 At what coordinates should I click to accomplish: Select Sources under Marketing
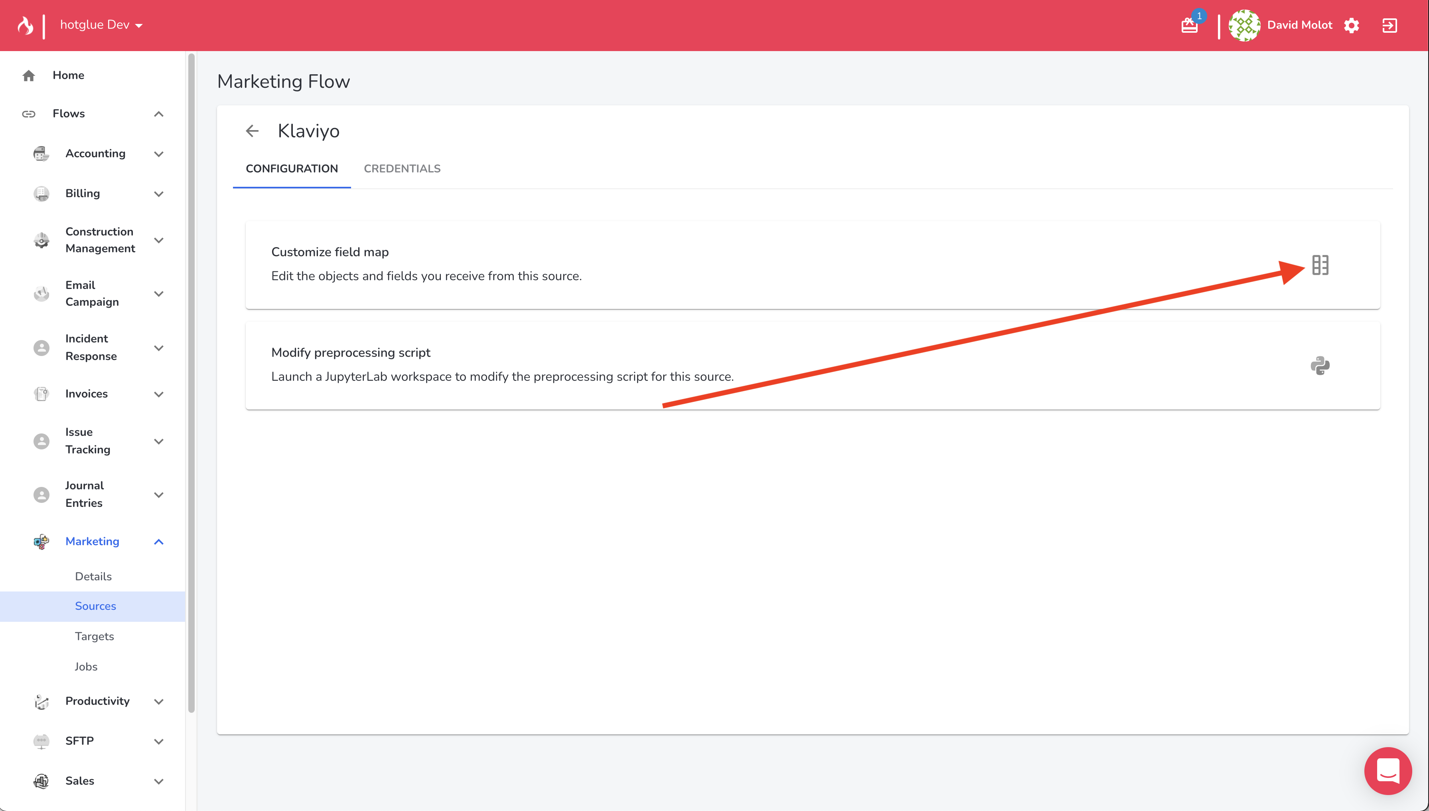[x=93, y=606]
